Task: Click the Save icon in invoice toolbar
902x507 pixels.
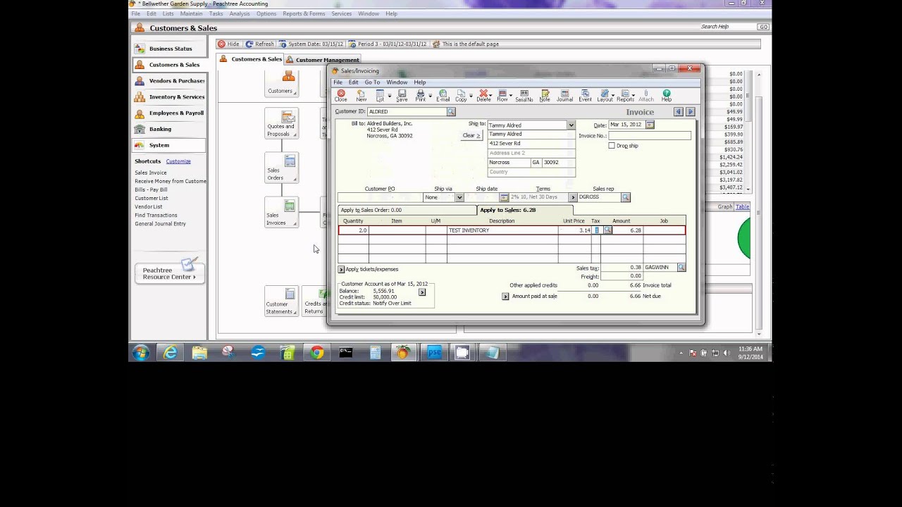Action: pos(402,95)
